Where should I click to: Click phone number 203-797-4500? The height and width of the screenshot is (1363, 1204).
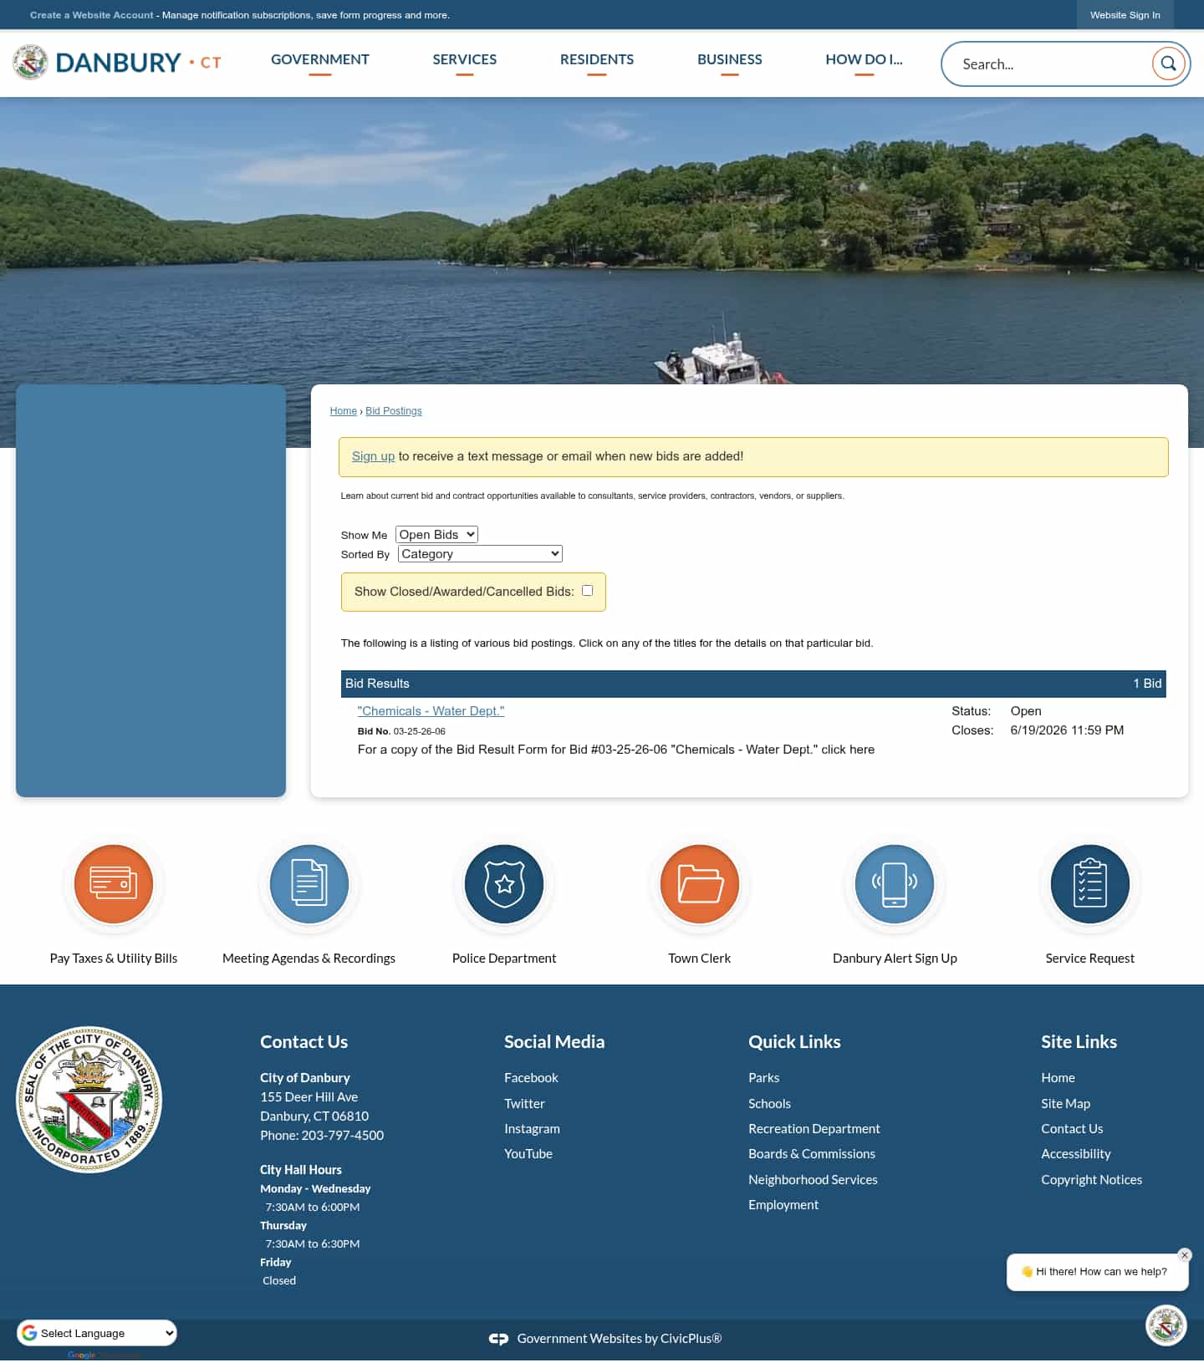point(343,1136)
